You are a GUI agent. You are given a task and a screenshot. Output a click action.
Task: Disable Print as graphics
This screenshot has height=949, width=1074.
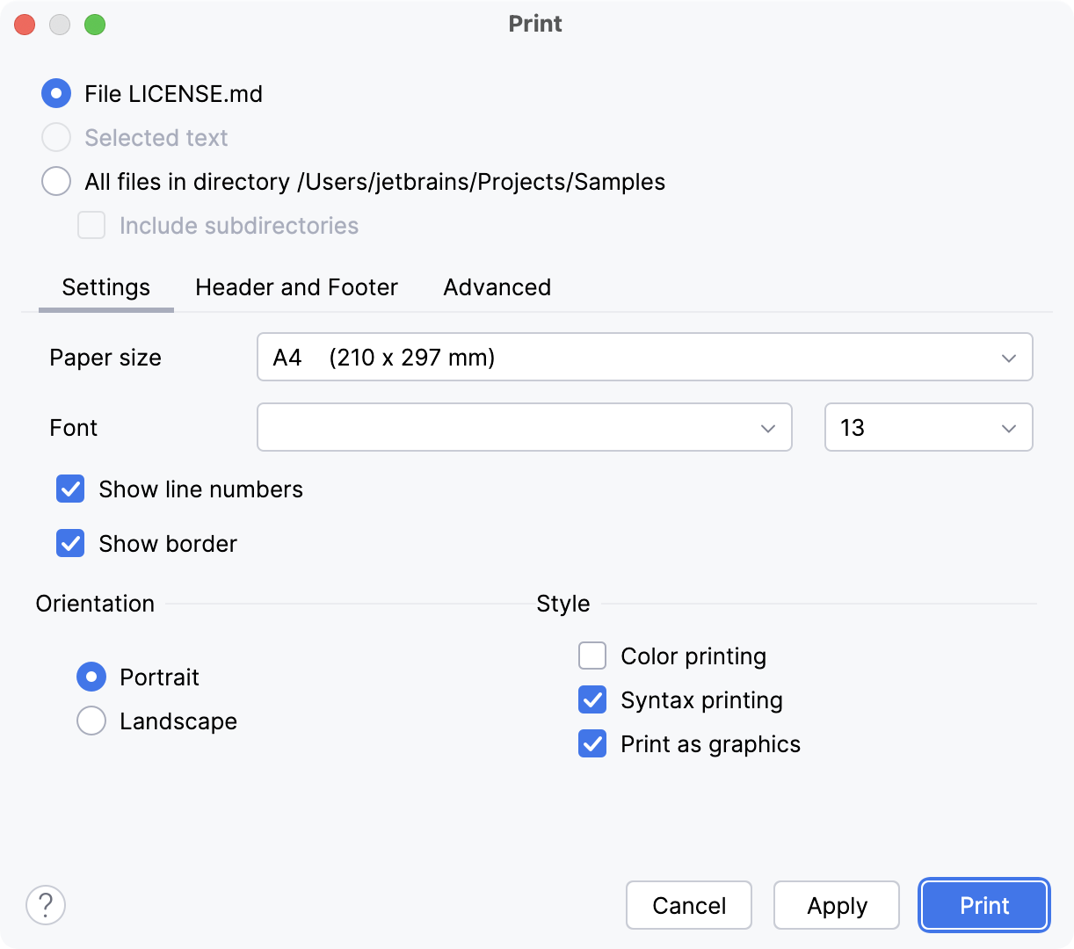coord(592,743)
